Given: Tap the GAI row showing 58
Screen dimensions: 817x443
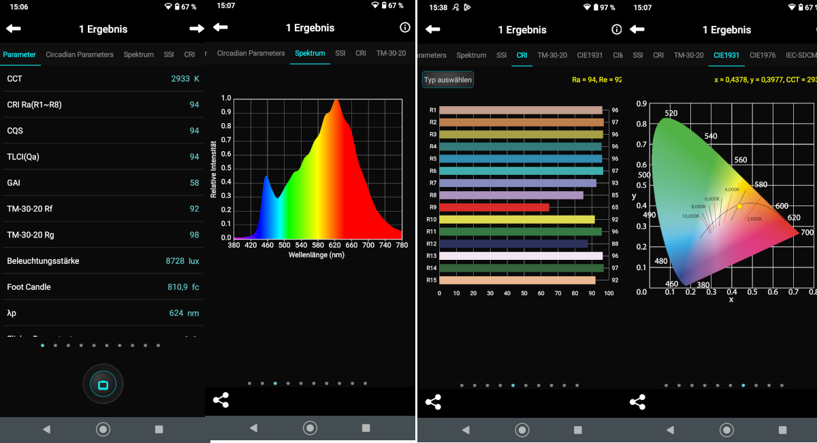Looking at the screenshot, I should (x=102, y=182).
